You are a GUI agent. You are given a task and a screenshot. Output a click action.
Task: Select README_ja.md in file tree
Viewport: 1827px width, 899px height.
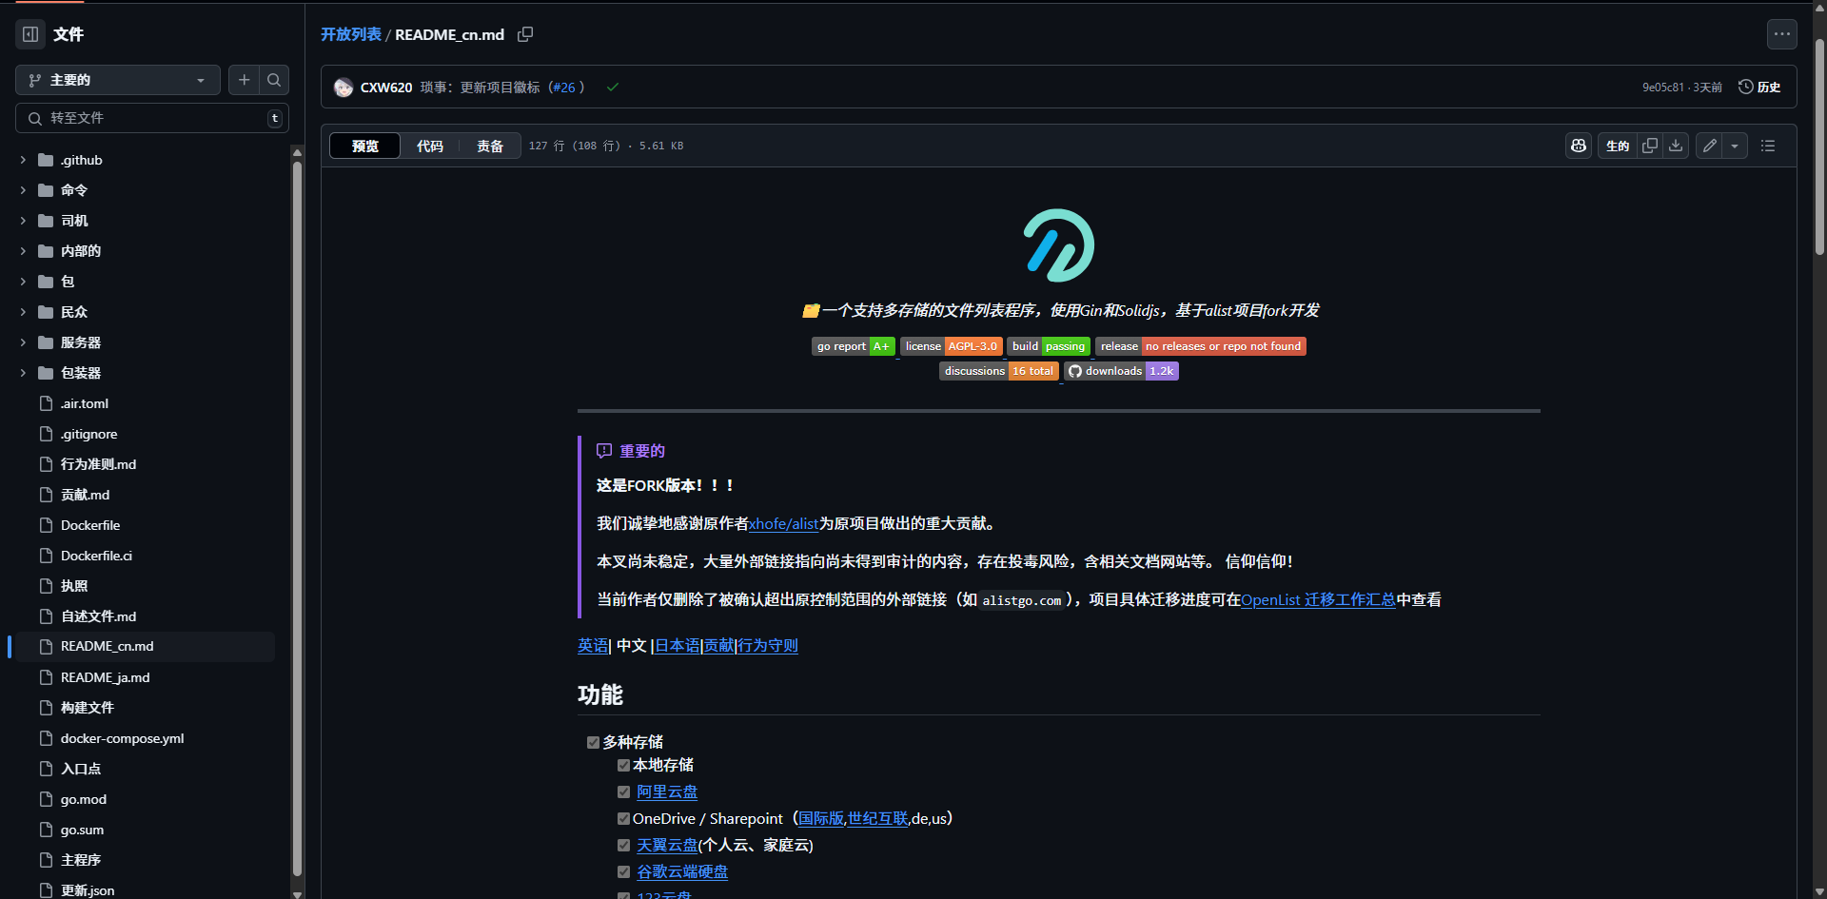(x=106, y=677)
